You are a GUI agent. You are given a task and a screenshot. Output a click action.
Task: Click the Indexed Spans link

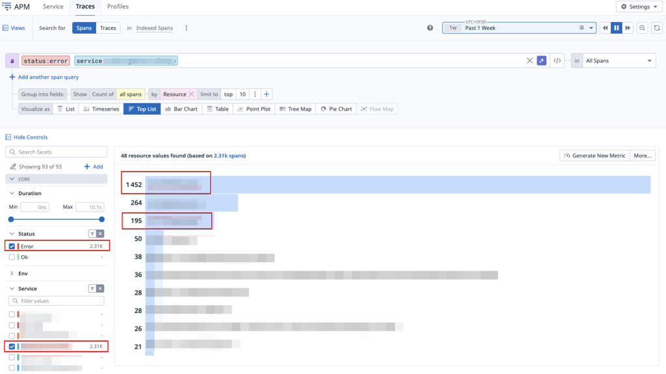[x=155, y=28]
